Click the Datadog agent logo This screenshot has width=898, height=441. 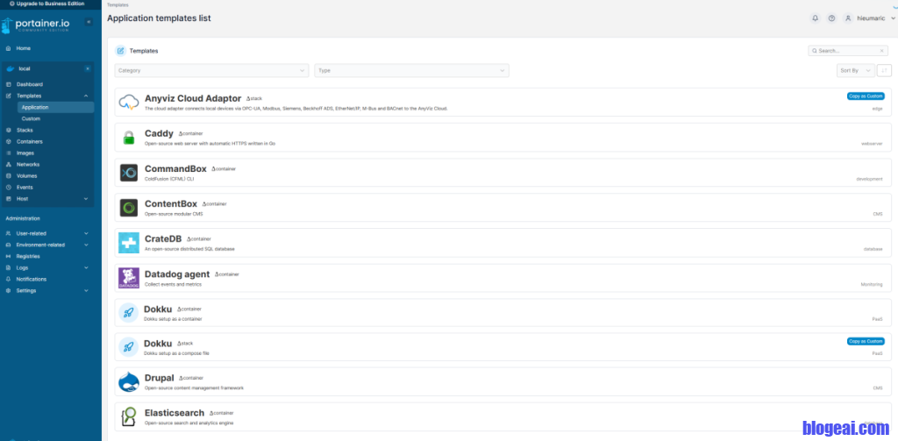(129, 278)
